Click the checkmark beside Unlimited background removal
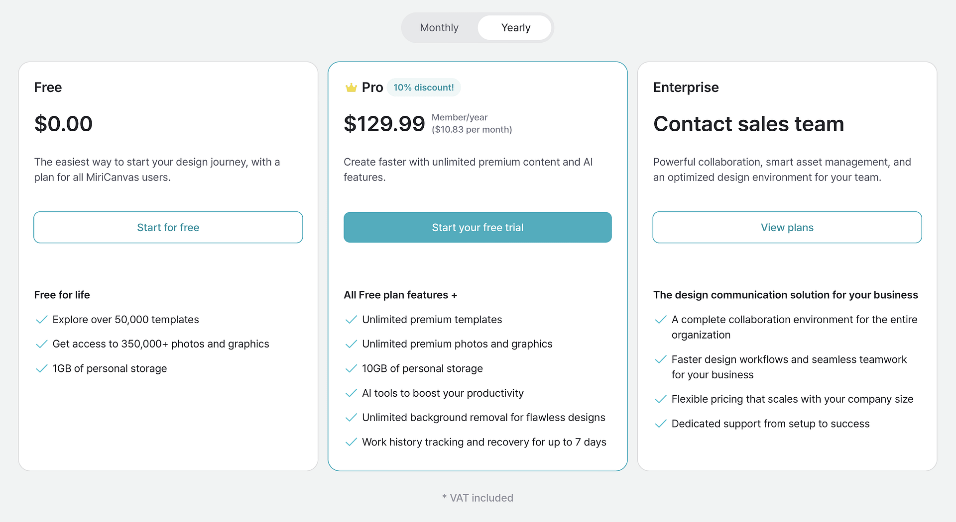Screen dimensions: 956x522 click(x=352, y=417)
